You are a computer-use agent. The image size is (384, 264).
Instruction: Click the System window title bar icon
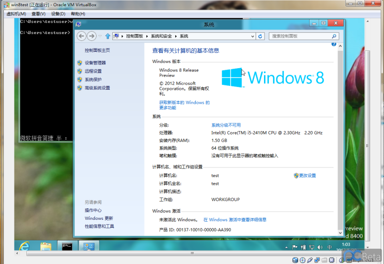point(78,24)
